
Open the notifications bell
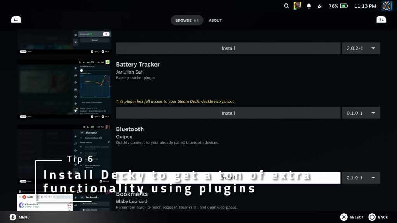click(309, 6)
